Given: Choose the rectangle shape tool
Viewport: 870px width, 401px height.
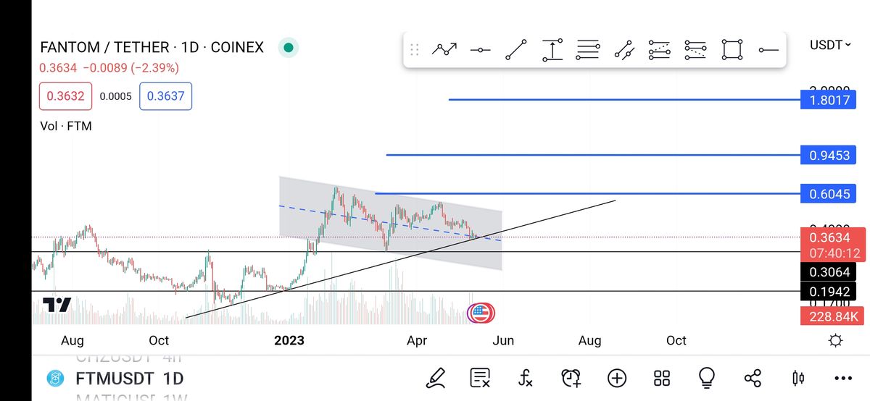Looking at the screenshot, I should [732, 50].
